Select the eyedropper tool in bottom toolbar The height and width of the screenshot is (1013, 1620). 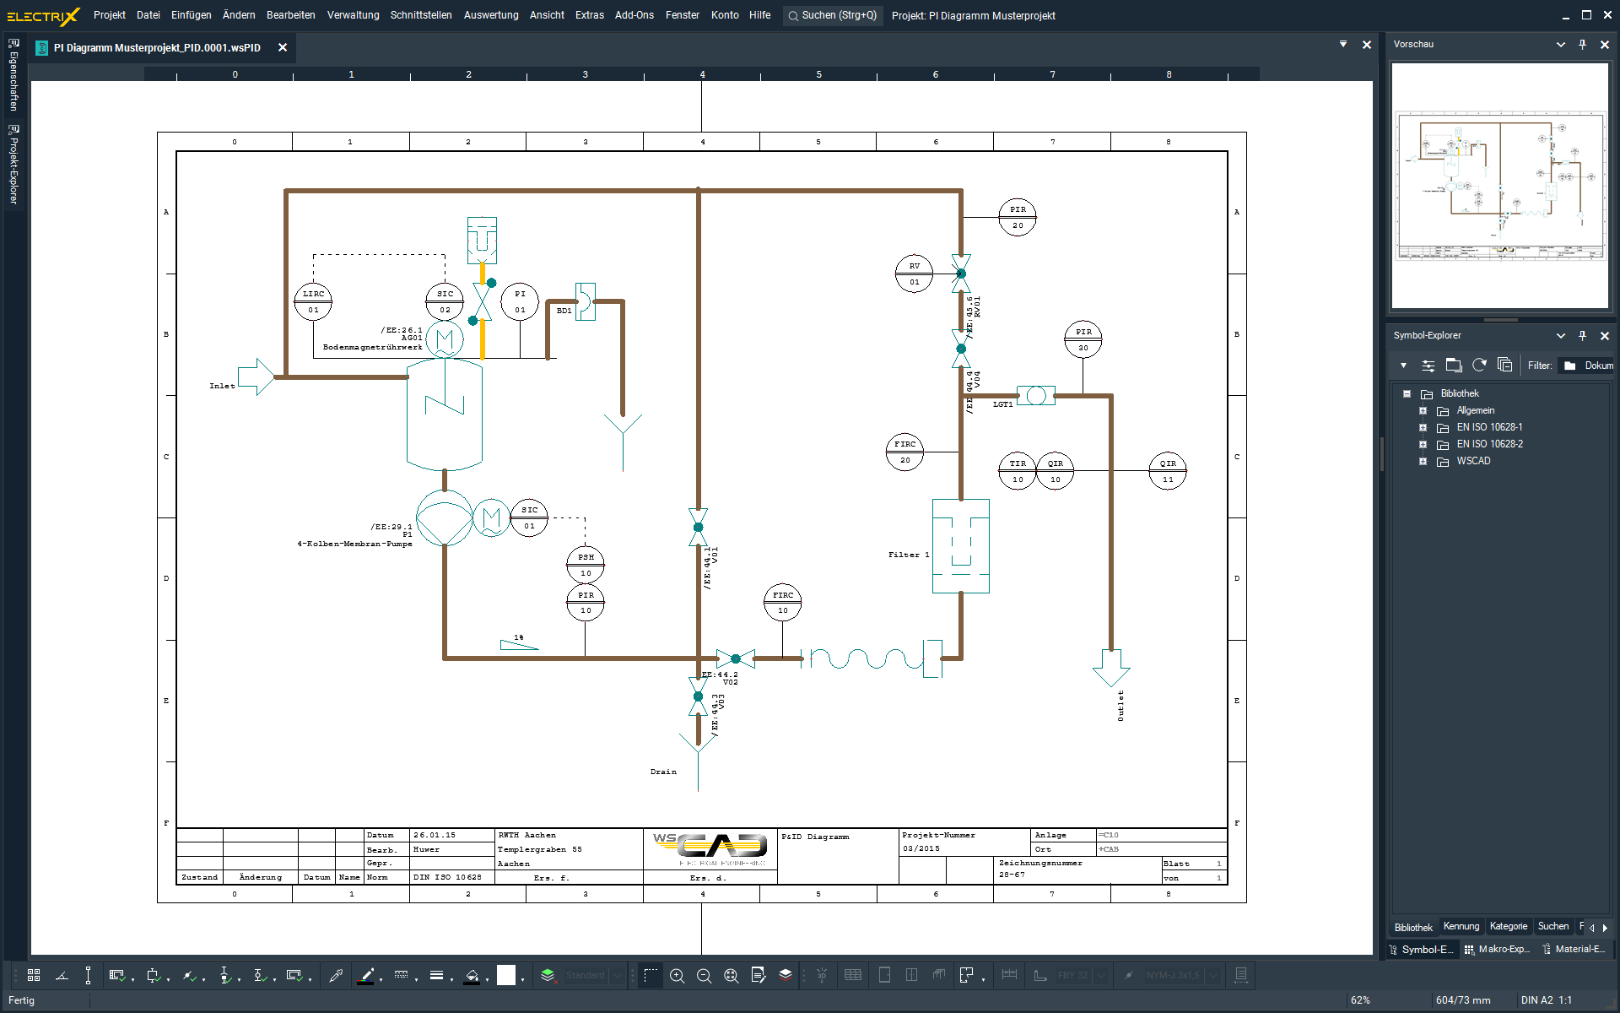point(336,976)
